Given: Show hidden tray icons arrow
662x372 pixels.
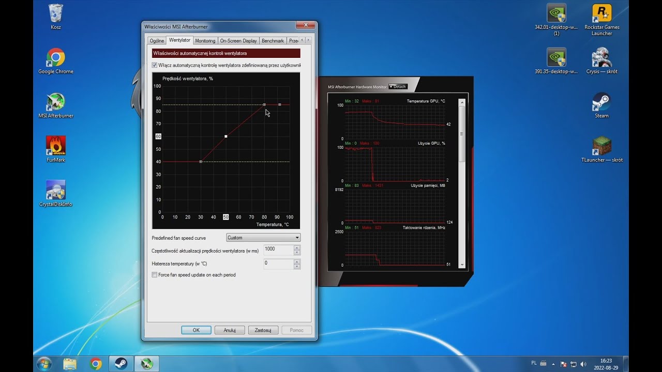Looking at the screenshot, I should (x=554, y=364).
